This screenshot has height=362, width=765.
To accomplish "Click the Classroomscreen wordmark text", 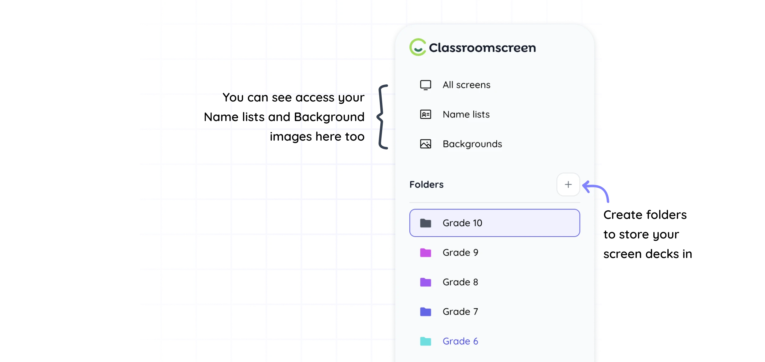I will (482, 47).
